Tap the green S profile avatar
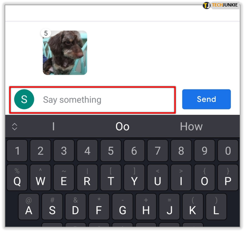This screenshot has width=245, height=232. [24, 99]
